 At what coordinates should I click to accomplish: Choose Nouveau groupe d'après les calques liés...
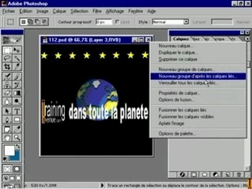pos(198,76)
